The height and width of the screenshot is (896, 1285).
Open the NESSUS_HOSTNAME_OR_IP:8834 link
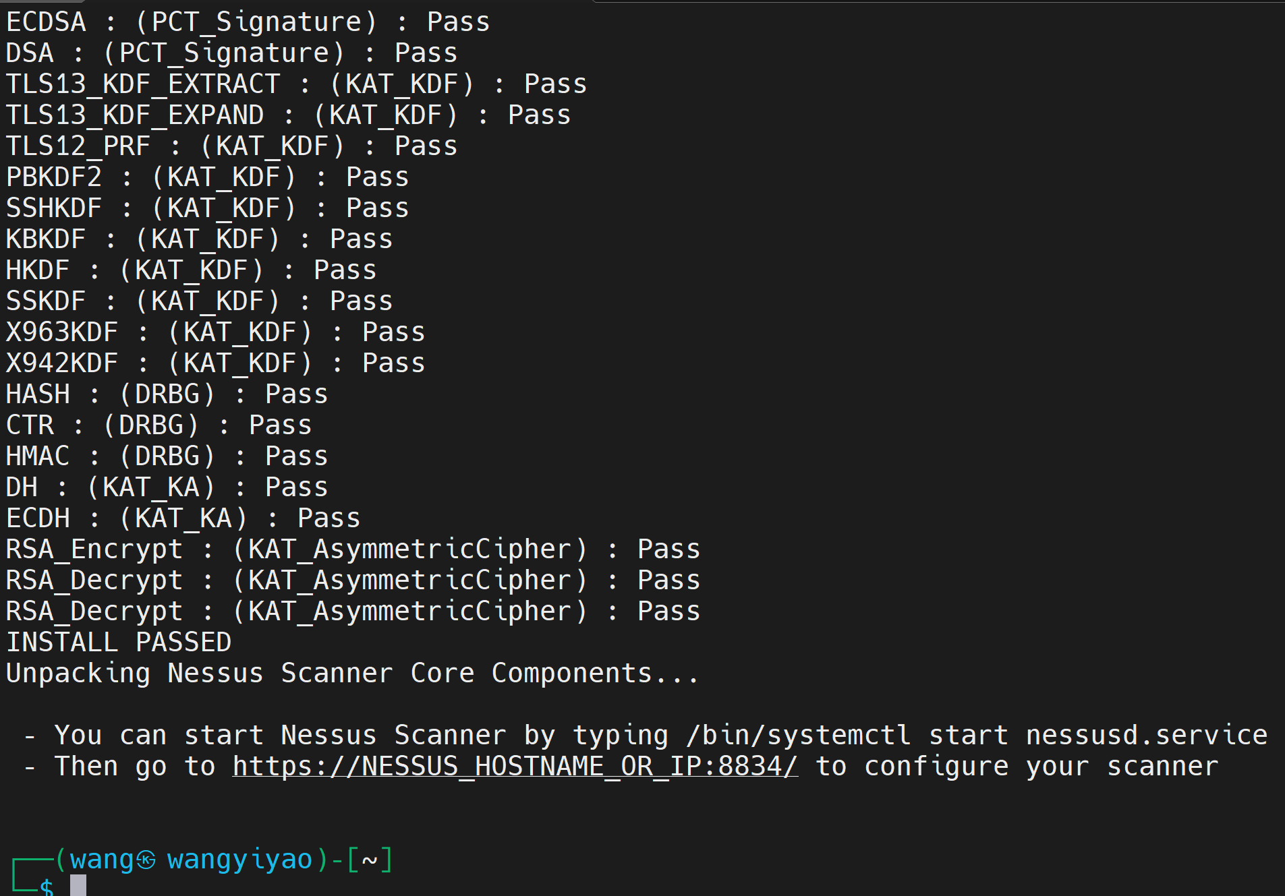(x=515, y=767)
